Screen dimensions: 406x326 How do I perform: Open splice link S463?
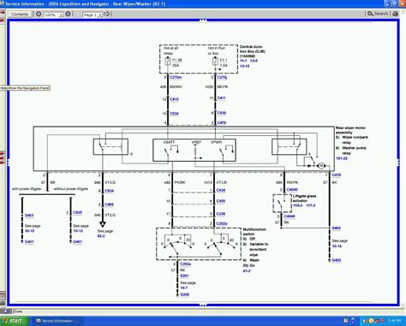click(x=29, y=216)
